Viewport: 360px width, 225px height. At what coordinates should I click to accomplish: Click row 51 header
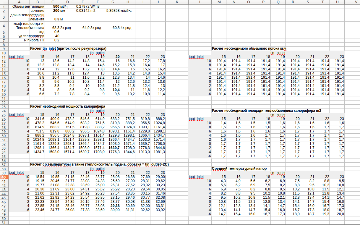4,222
